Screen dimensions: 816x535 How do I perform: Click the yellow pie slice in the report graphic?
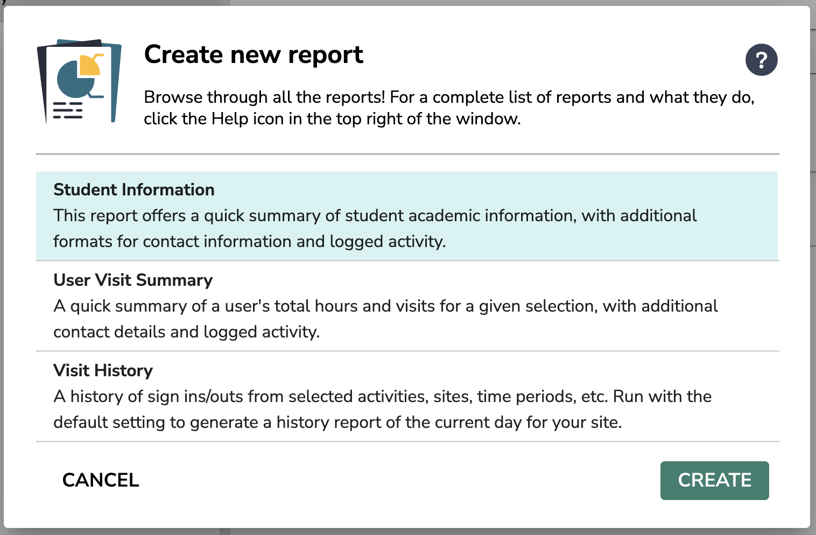pos(89,65)
